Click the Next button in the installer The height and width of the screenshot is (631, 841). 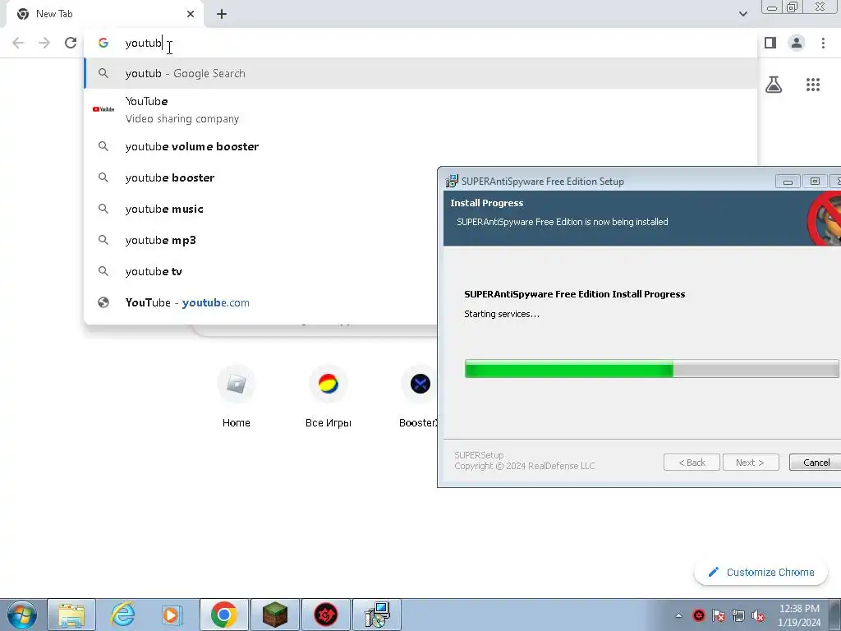(751, 463)
